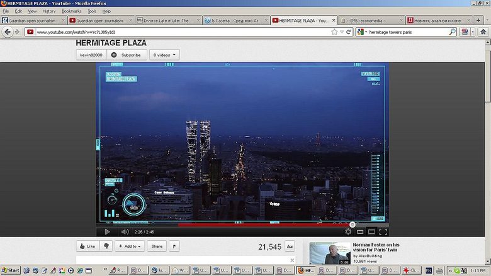Close the HERMITAGE PLAZA tab
The width and height of the screenshot is (491, 276).
(334, 20)
